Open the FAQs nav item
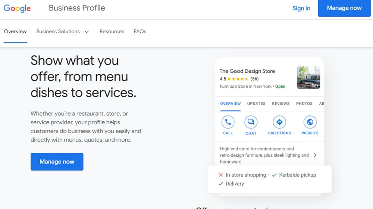 pos(140,31)
